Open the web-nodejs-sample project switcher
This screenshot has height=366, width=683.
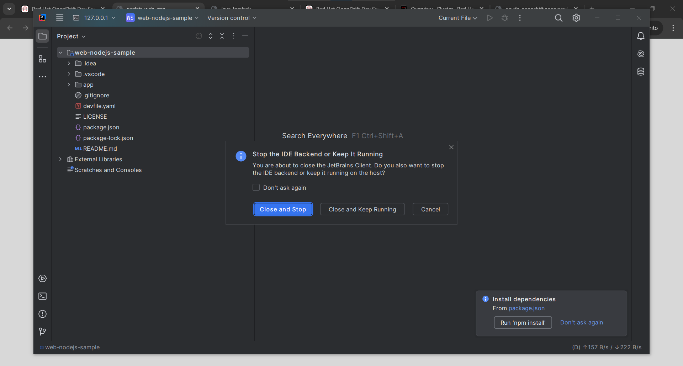(162, 18)
